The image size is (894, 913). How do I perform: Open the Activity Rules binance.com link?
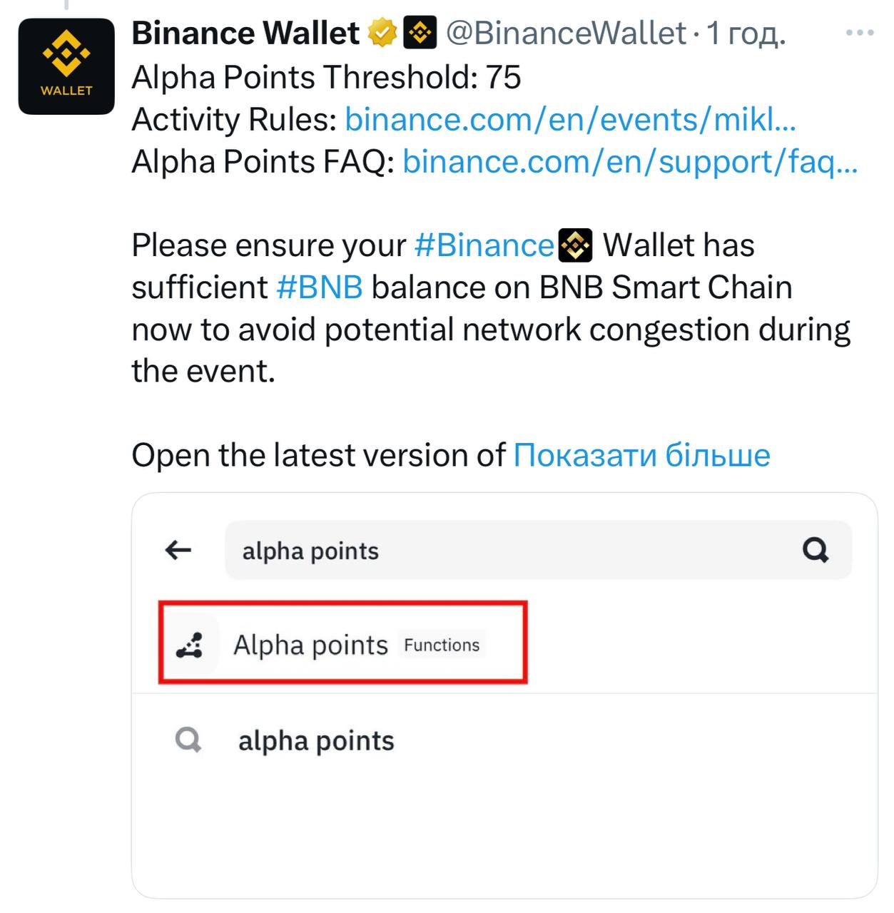(570, 119)
